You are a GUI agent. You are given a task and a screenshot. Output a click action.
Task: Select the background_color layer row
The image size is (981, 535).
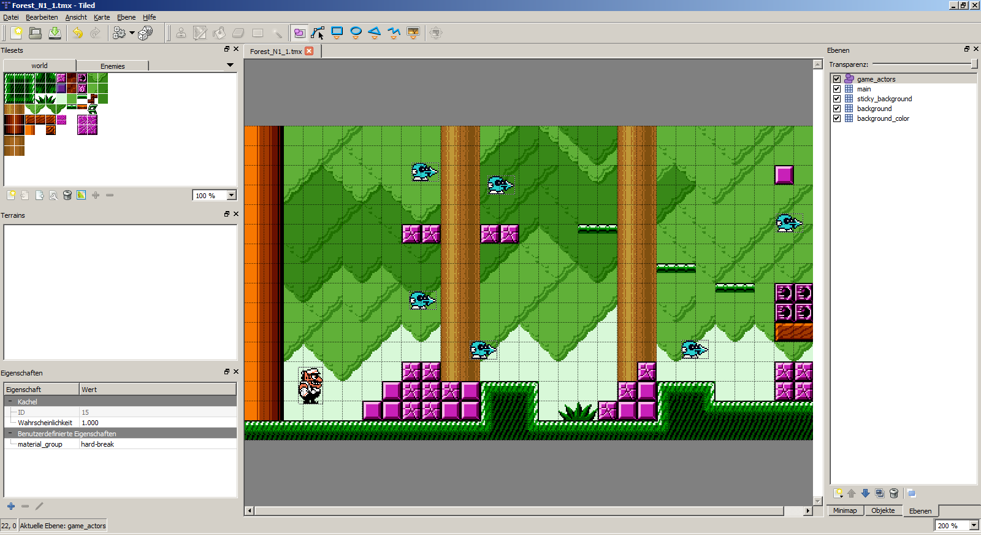[903, 118]
